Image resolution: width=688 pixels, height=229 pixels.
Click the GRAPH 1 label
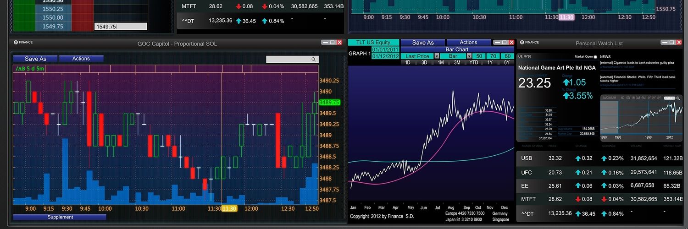[x=360, y=54]
